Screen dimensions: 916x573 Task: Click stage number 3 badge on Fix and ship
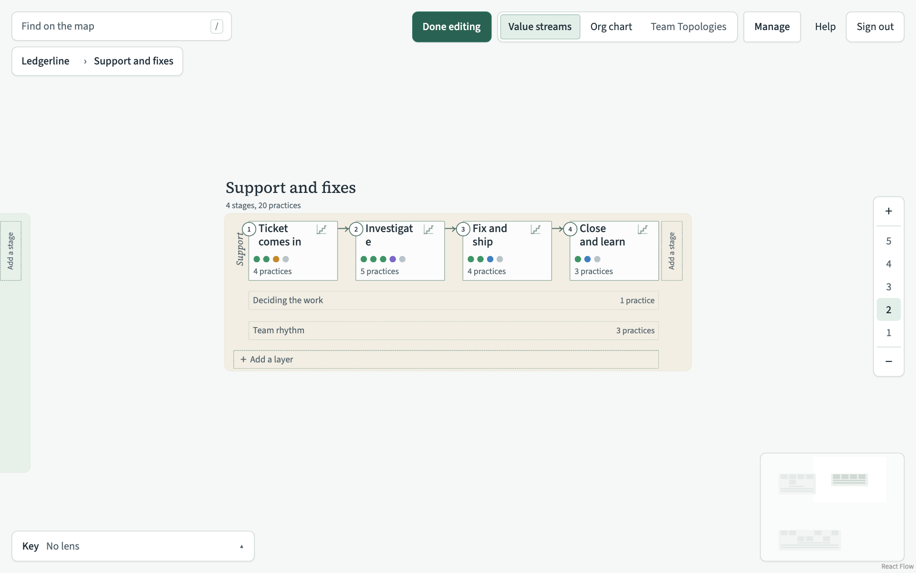463,229
